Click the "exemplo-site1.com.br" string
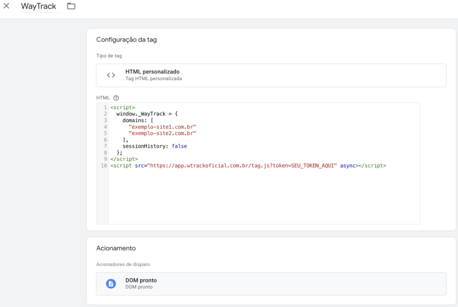Screen dimensions: 458x307 click(162, 126)
